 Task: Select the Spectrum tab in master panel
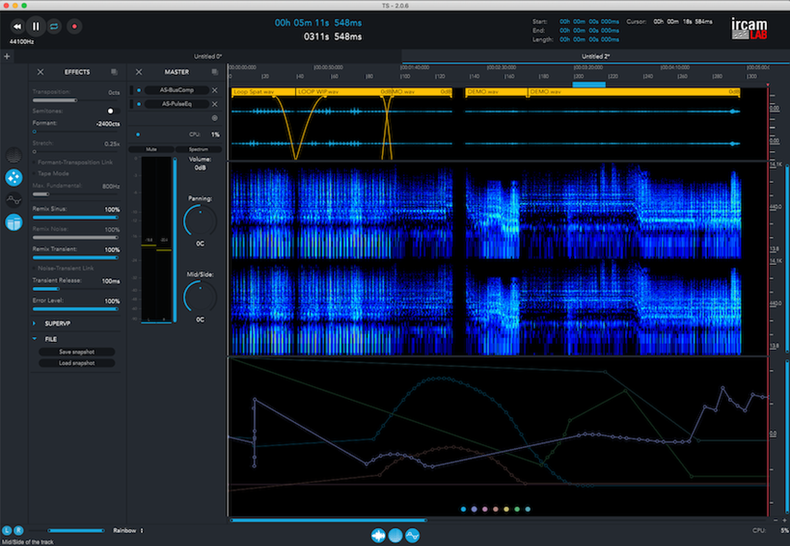(199, 149)
